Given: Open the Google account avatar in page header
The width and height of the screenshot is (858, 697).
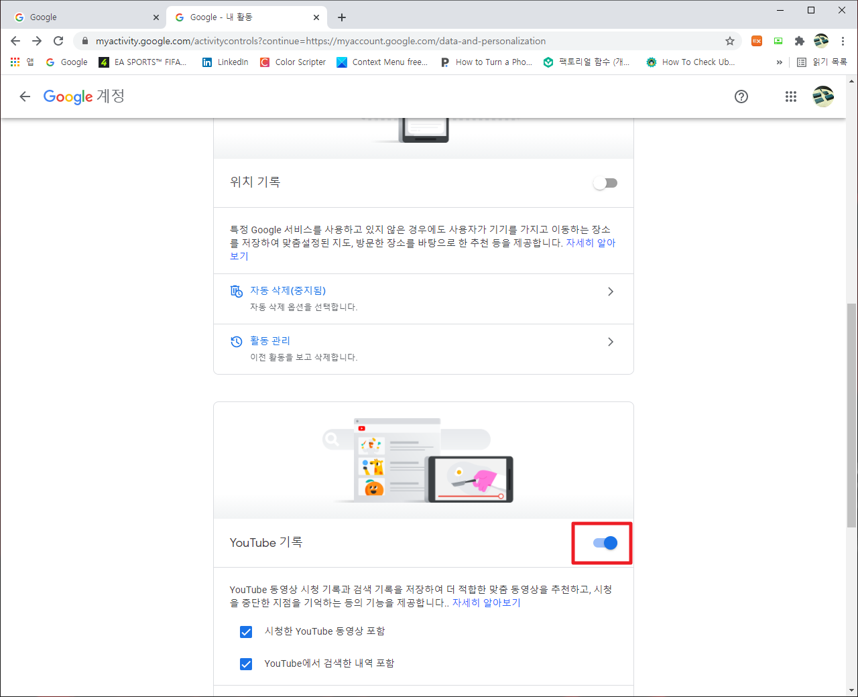Looking at the screenshot, I should (x=823, y=97).
